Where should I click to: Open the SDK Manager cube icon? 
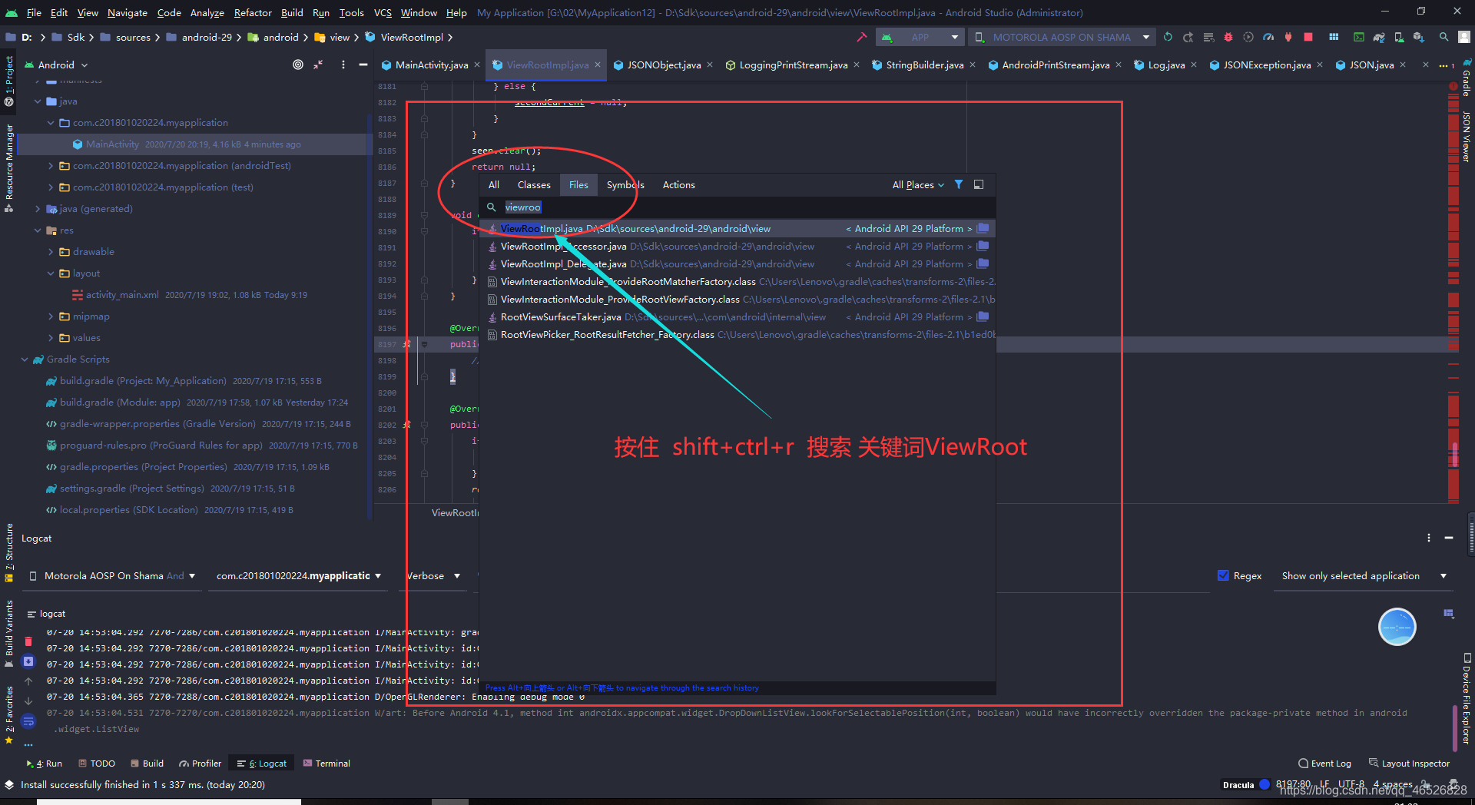[x=1419, y=37]
